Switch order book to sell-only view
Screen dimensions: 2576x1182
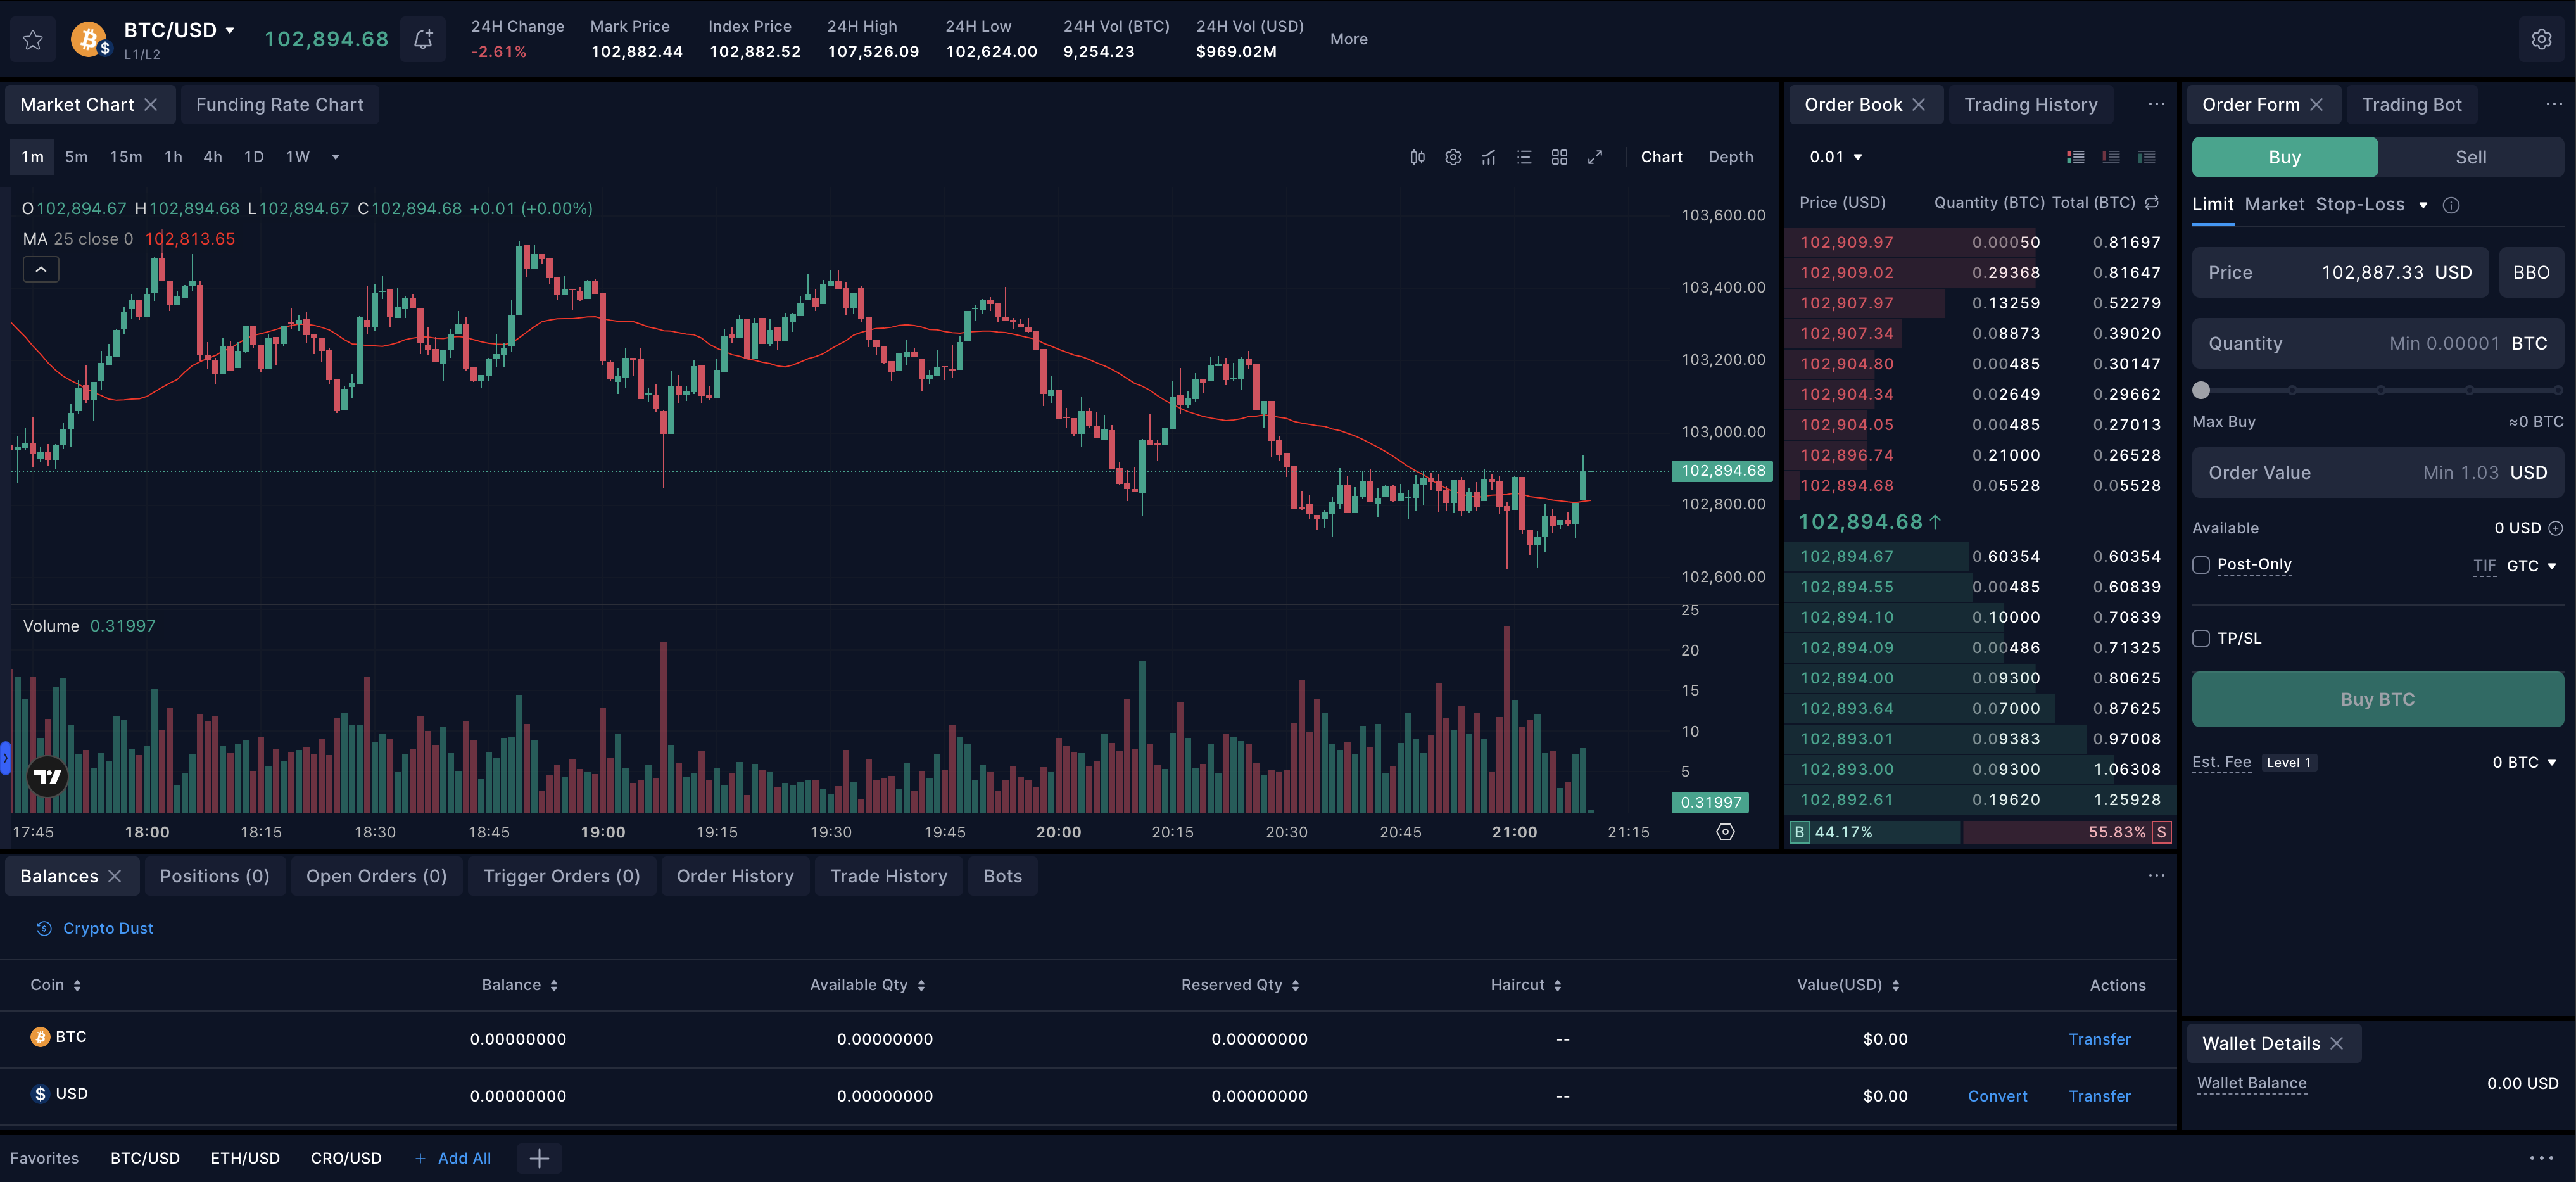(x=2111, y=157)
